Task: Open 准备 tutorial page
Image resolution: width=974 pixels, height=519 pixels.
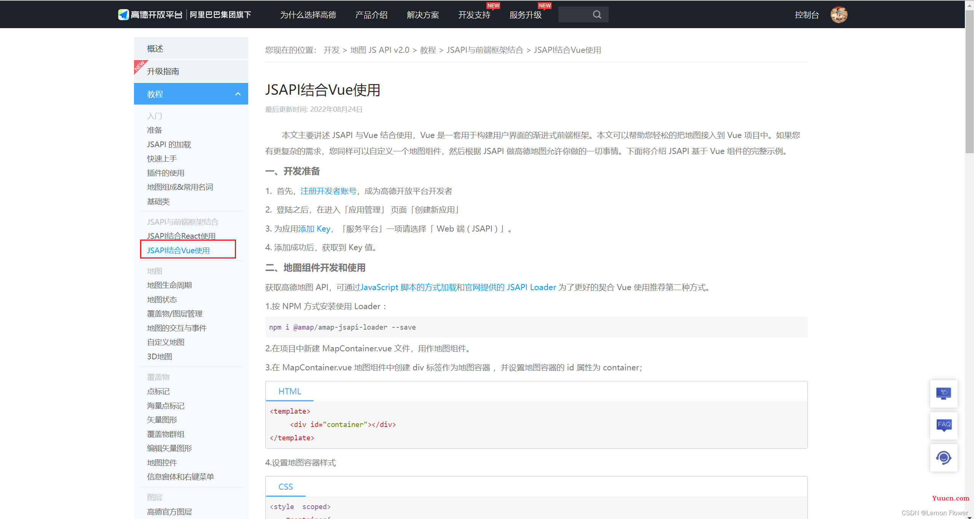Action: coord(155,130)
